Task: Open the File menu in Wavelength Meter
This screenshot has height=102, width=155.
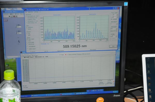Action: pyautogui.click(x=26, y=12)
